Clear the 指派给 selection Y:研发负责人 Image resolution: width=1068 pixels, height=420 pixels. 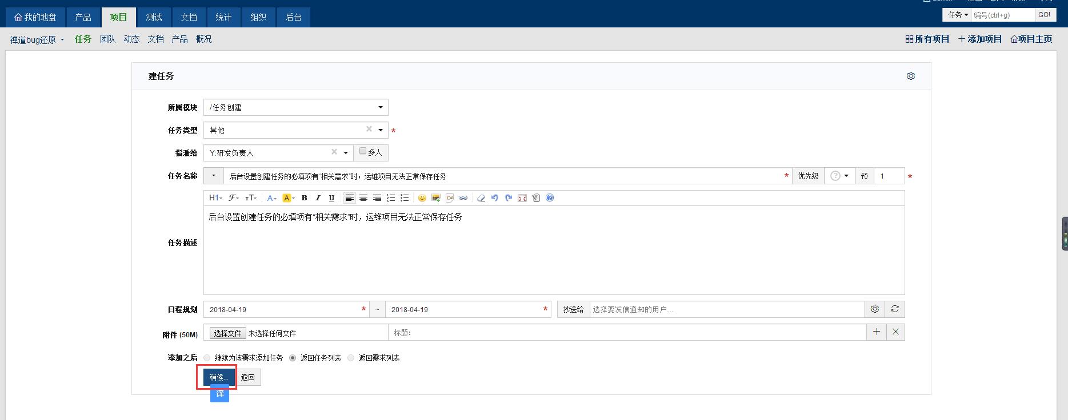334,152
